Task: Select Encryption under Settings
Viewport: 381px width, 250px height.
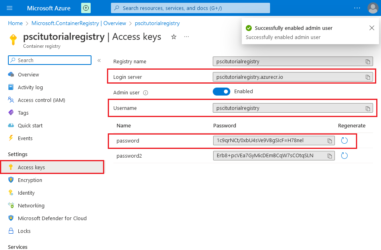Action: coord(31,180)
